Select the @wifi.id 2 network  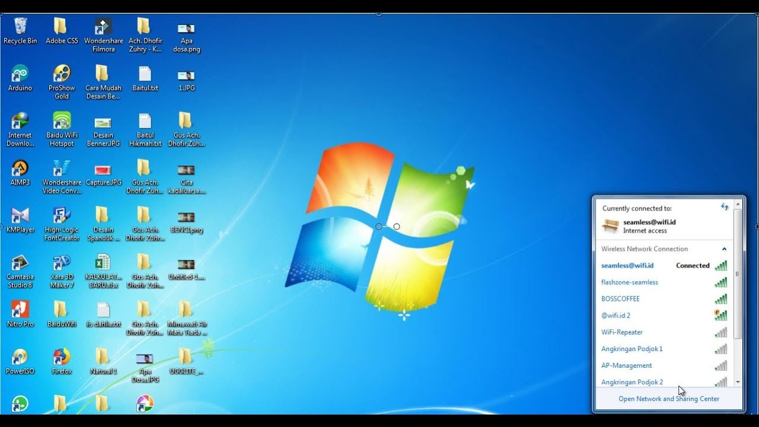664,316
